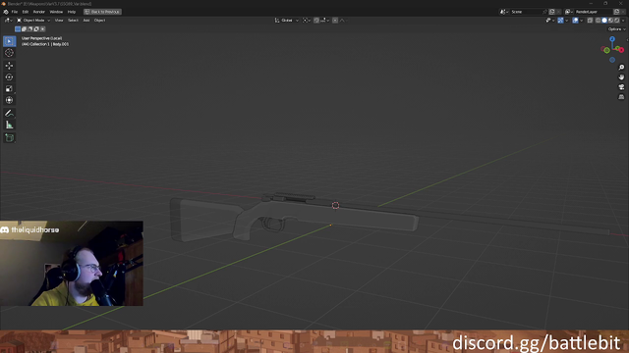The height and width of the screenshot is (353, 629).
Task: Open the viewport Add menu
Action: tap(86, 21)
